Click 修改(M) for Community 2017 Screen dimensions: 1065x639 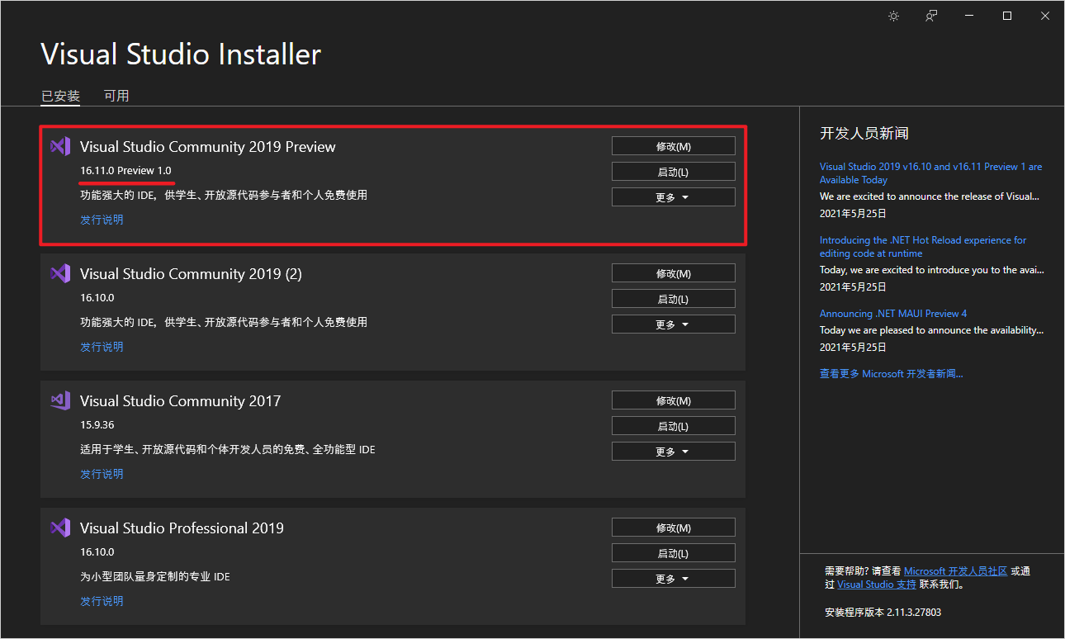tap(673, 400)
